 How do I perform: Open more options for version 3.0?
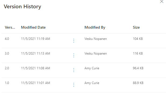coord(74,55)
